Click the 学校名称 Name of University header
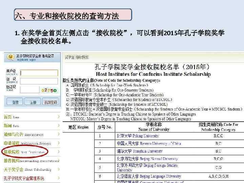The image size is (244, 183). click(154, 127)
